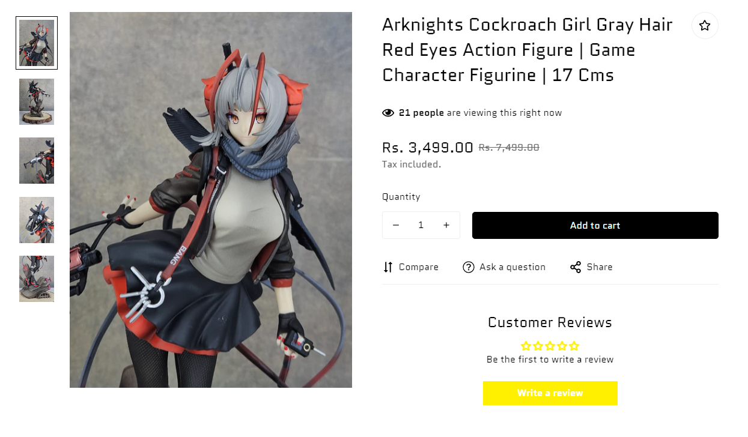The height and width of the screenshot is (437, 748).
Task: Select the first product thumbnail
Action: tap(37, 43)
